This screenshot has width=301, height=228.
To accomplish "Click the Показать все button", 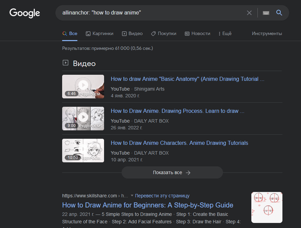I will (172, 172).
